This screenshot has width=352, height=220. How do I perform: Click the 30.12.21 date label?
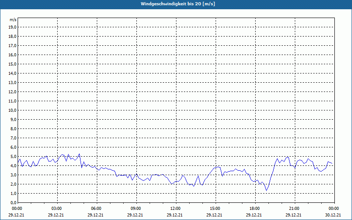pyautogui.click(x=333, y=215)
